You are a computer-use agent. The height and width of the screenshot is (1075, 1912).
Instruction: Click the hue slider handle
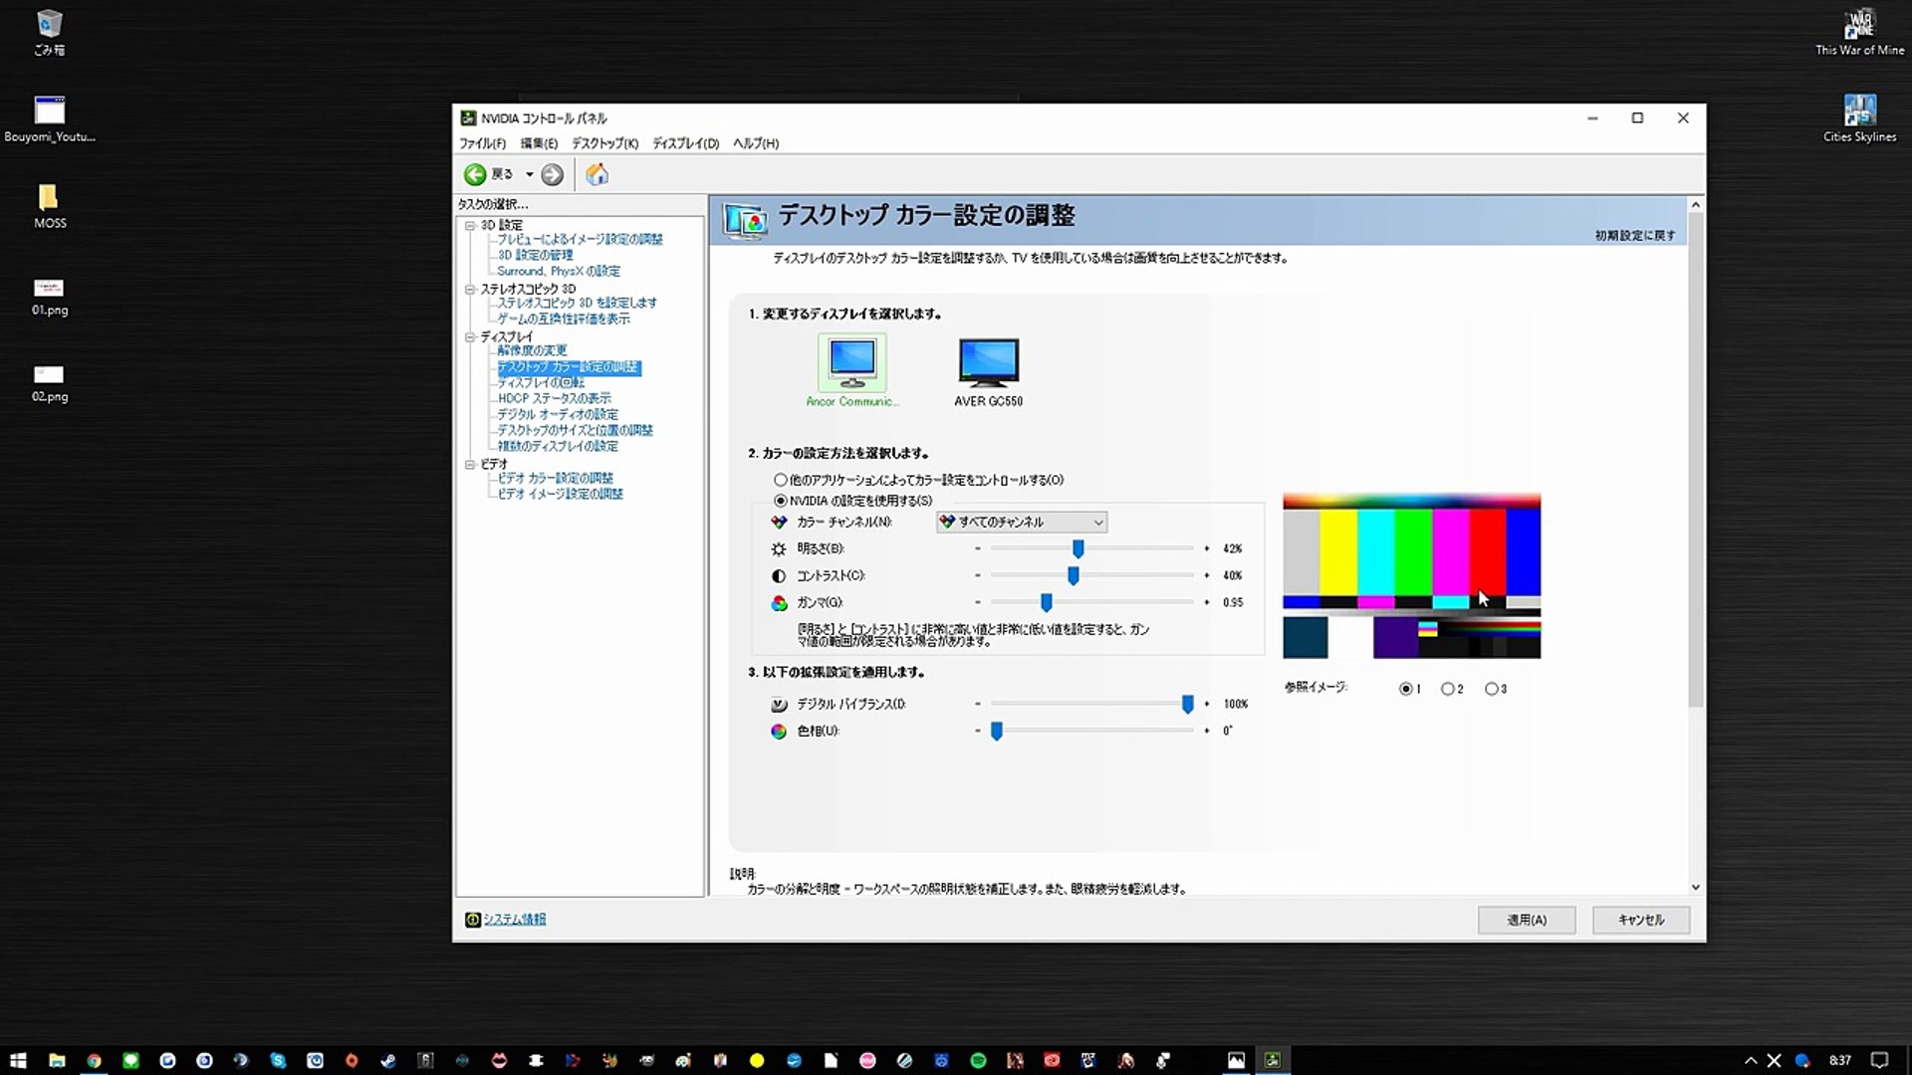[x=996, y=731]
